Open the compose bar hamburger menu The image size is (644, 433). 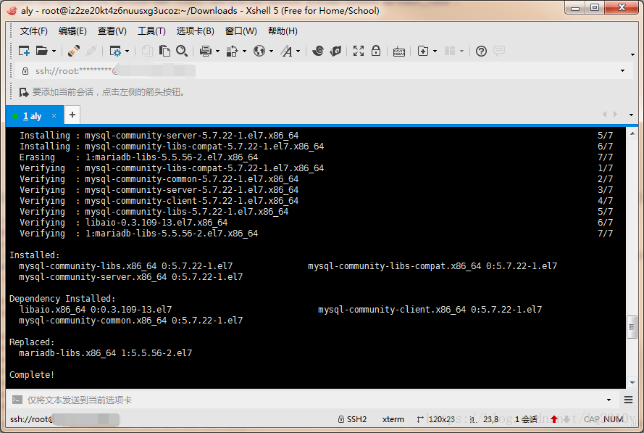(x=628, y=400)
